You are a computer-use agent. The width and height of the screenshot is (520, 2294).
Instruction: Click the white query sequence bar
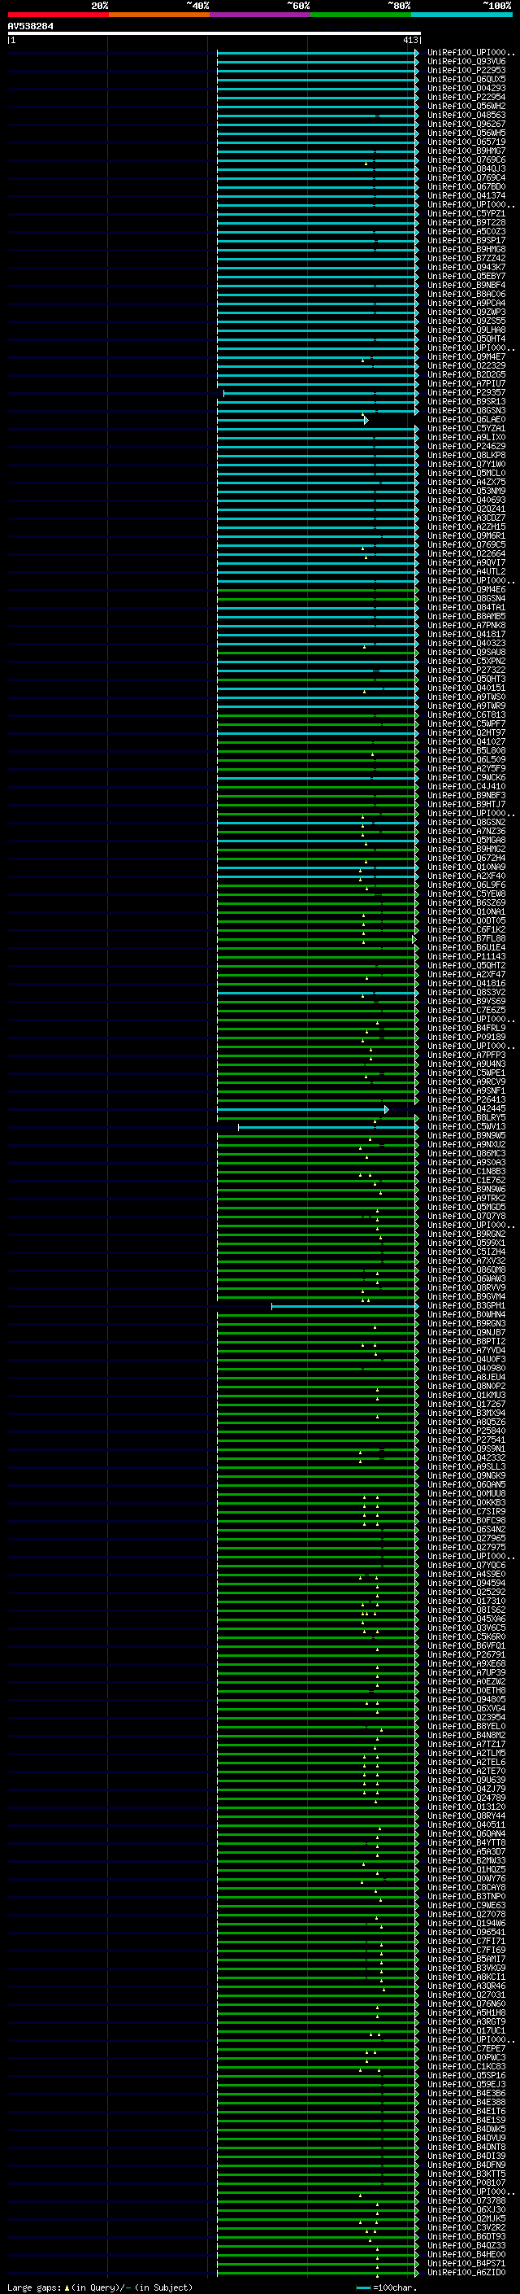[x=214, y=34]
